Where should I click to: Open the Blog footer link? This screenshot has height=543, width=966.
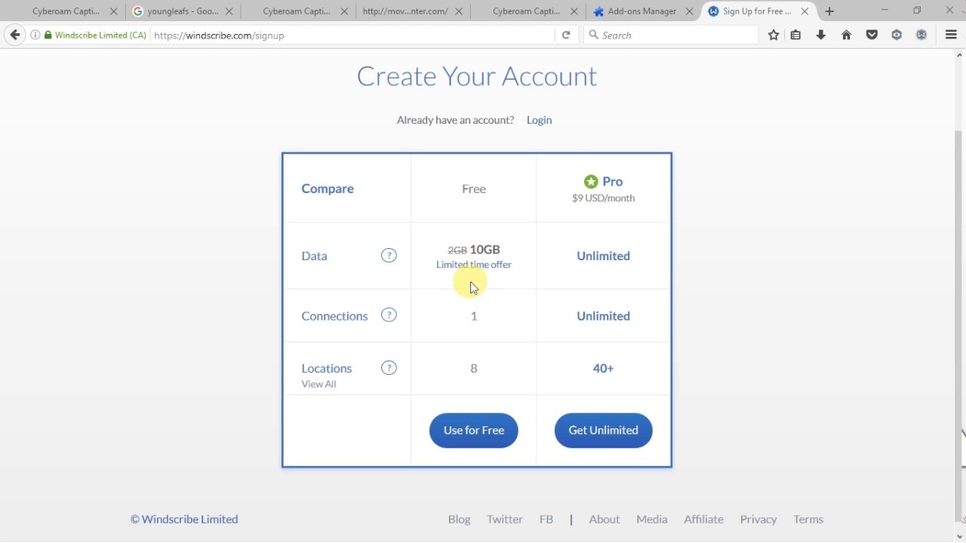(x=459, y=519)
